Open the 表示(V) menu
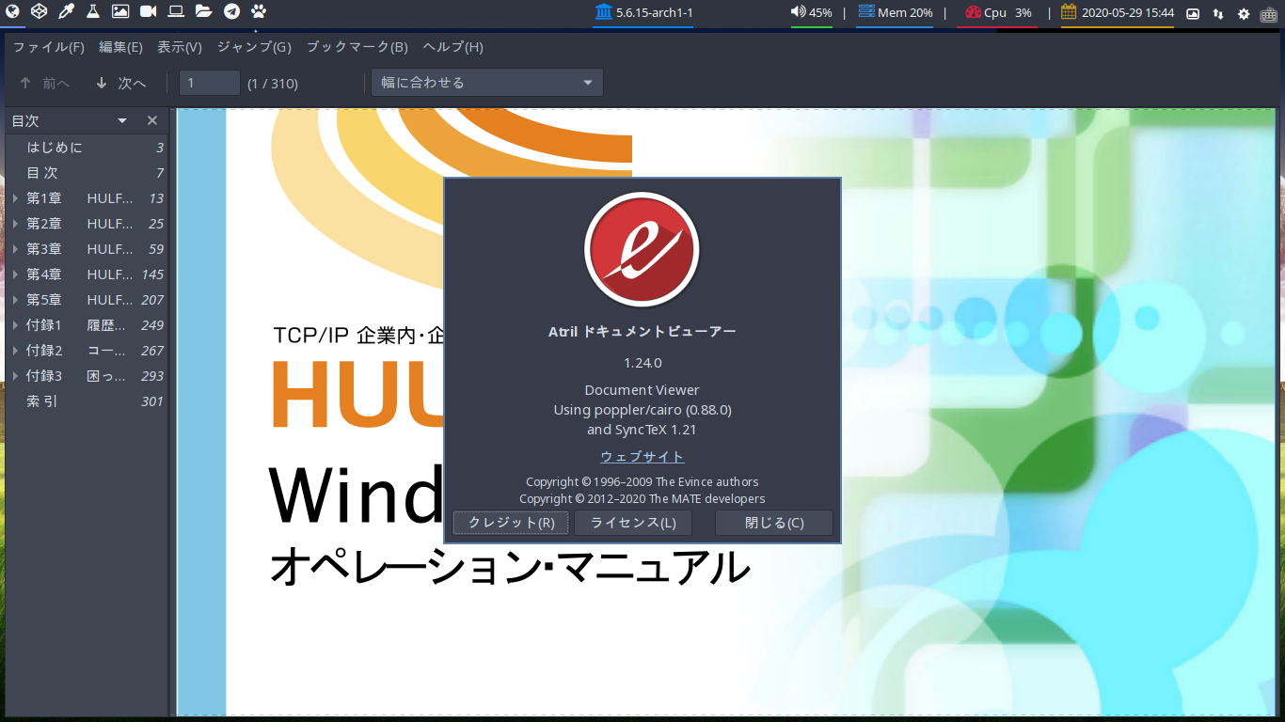The image size is (1285, 722). pyautogui.click(x=180, y=47)
